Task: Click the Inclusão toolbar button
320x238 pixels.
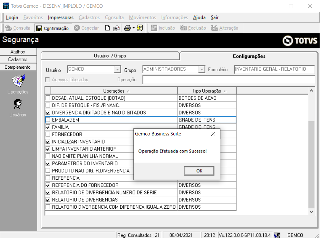Action: pos(163,28)
